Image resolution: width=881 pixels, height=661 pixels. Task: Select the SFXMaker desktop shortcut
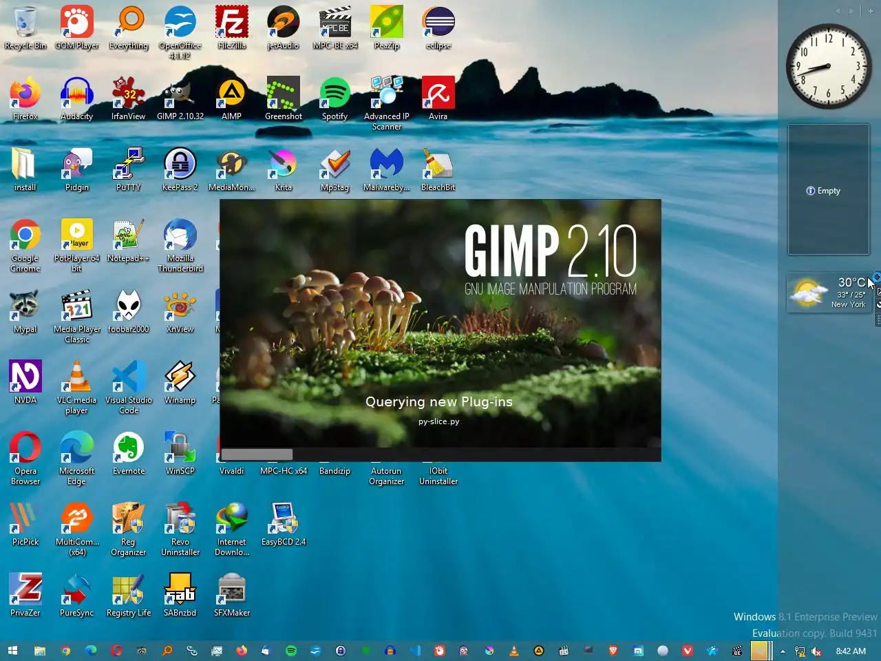(232, 595)
